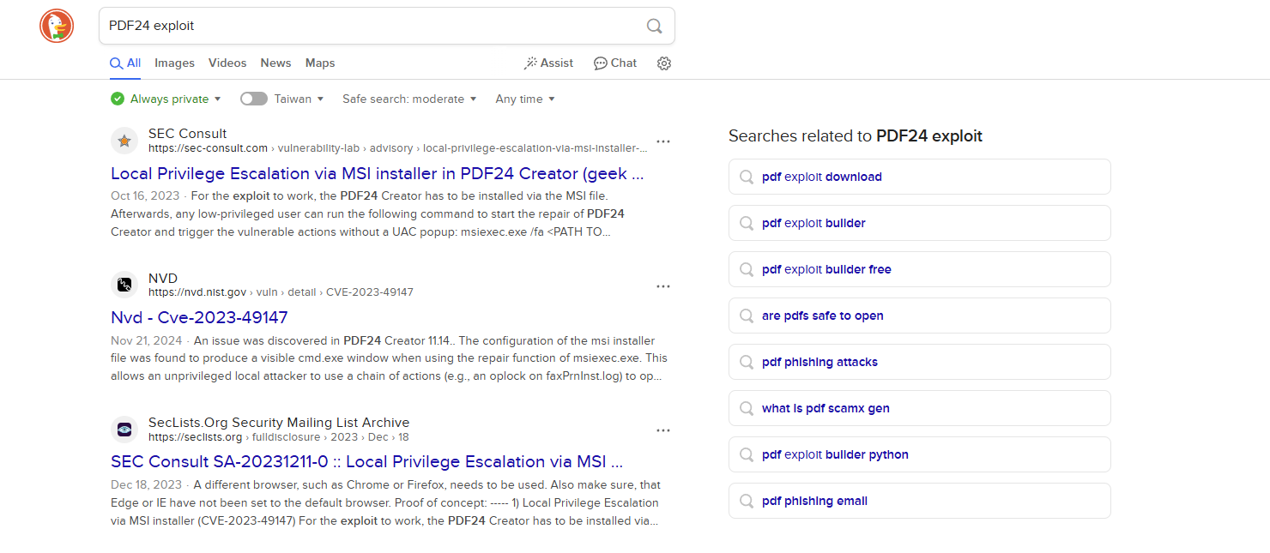Click the Assist button
The height and width of the screenshot is (553, 1270).
pos(548,63)
